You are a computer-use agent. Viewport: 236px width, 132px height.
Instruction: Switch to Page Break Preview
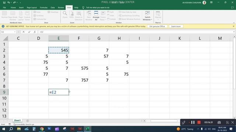point(13,16)
